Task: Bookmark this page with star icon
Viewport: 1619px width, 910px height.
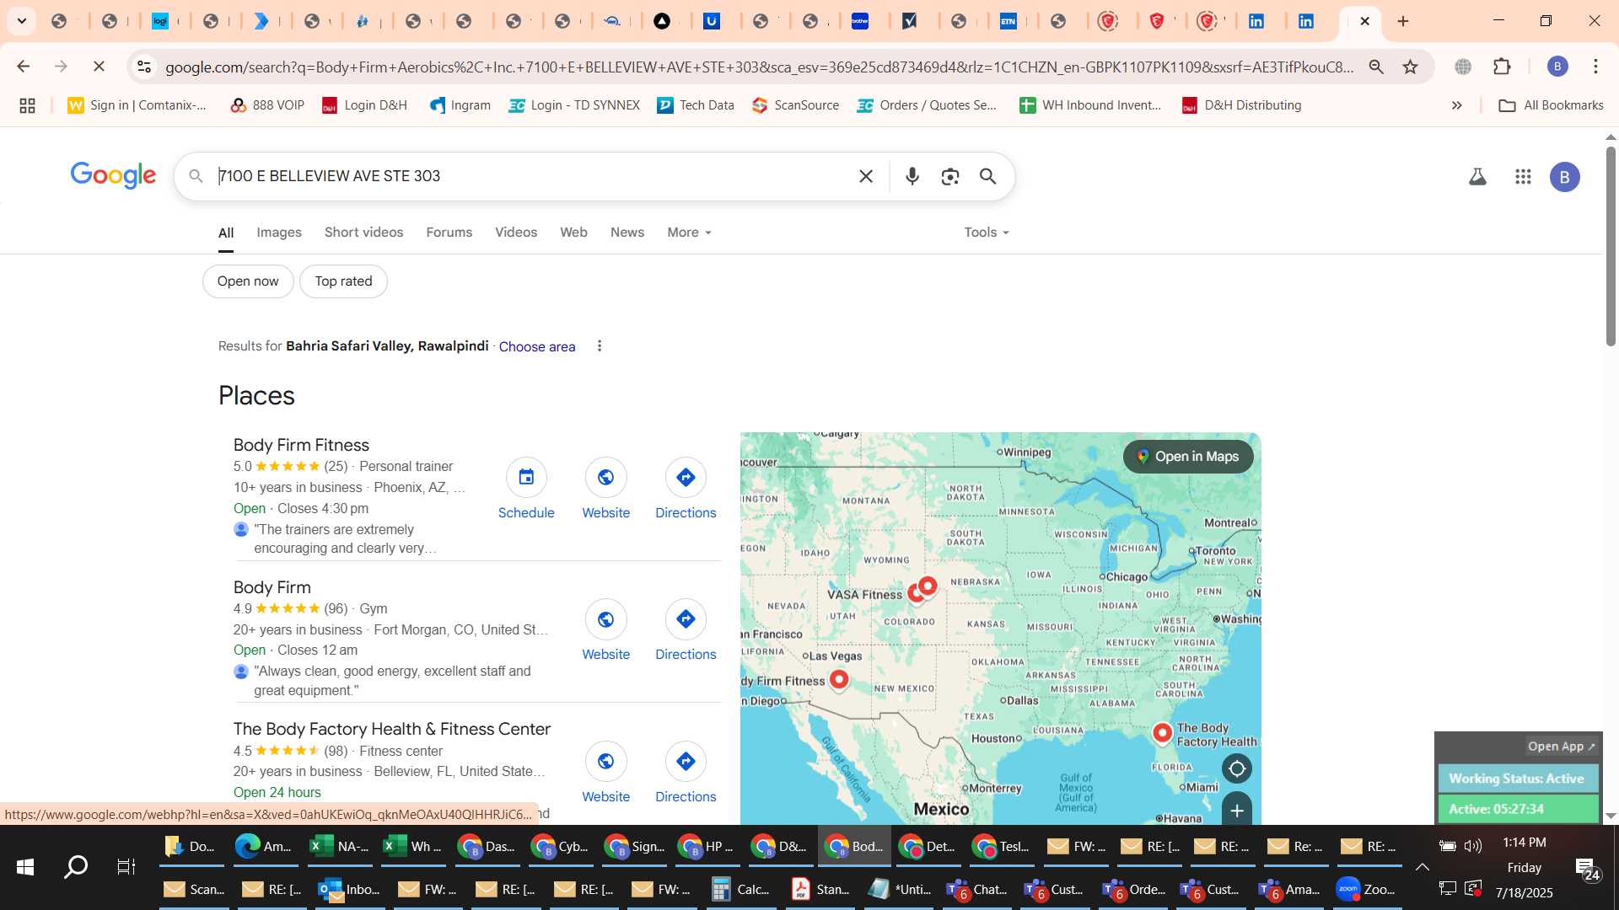Action: (x=1411, y=67)
